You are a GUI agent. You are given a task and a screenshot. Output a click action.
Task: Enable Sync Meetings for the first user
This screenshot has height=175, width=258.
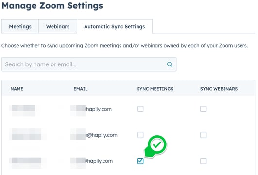tap(140, 109)
